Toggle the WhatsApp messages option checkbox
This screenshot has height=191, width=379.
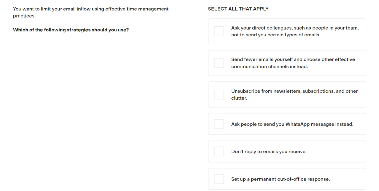219,124
